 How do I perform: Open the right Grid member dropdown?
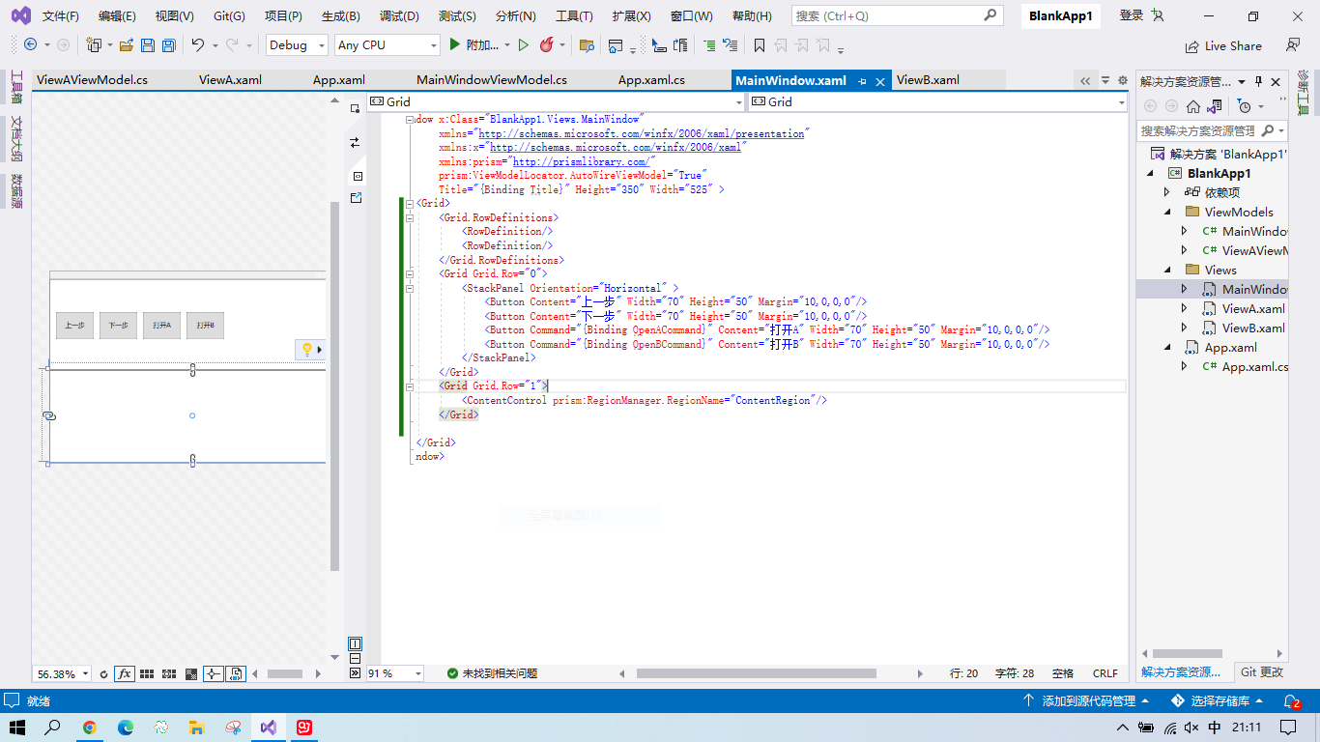coord(938,101)
